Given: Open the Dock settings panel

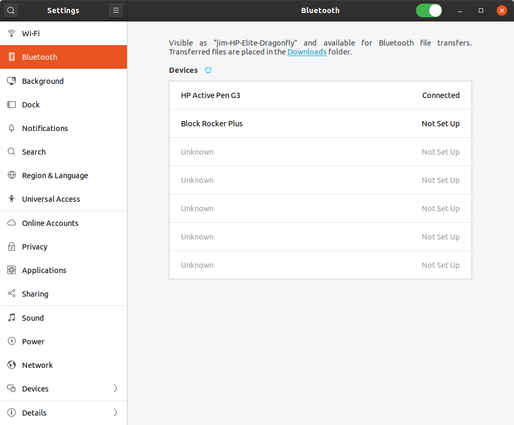Looking at the screenshot, I should point(31,105).
